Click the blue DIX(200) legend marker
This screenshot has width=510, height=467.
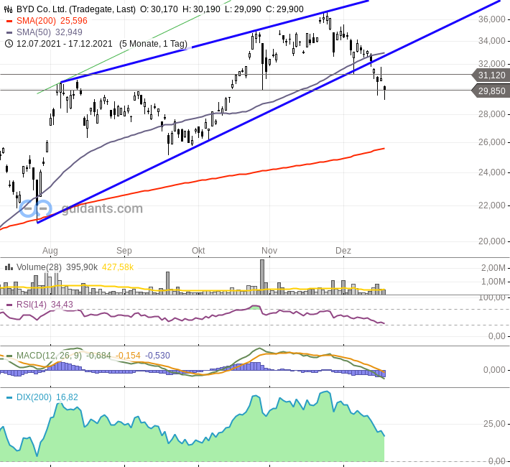(9, 397)
